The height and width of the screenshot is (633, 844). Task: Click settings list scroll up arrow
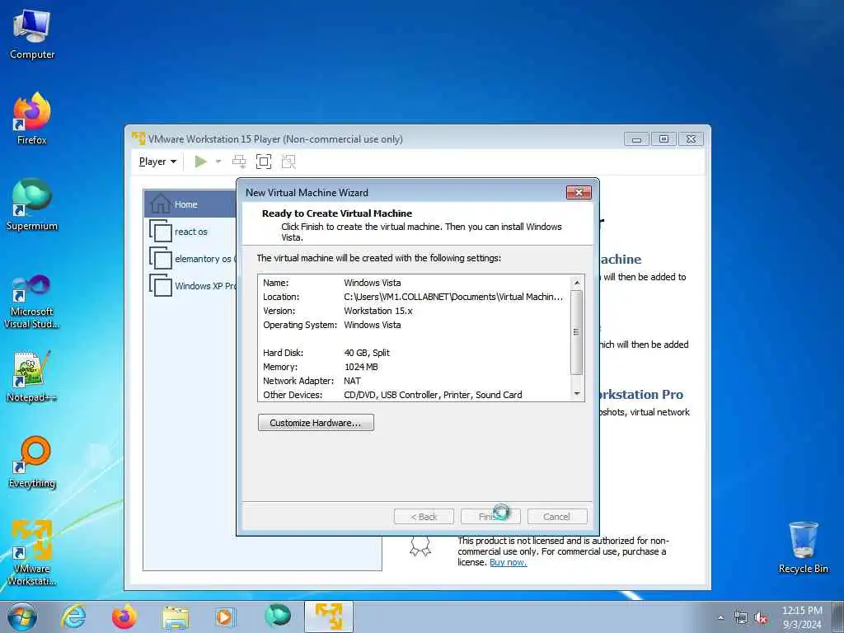[x=577, y=283]
